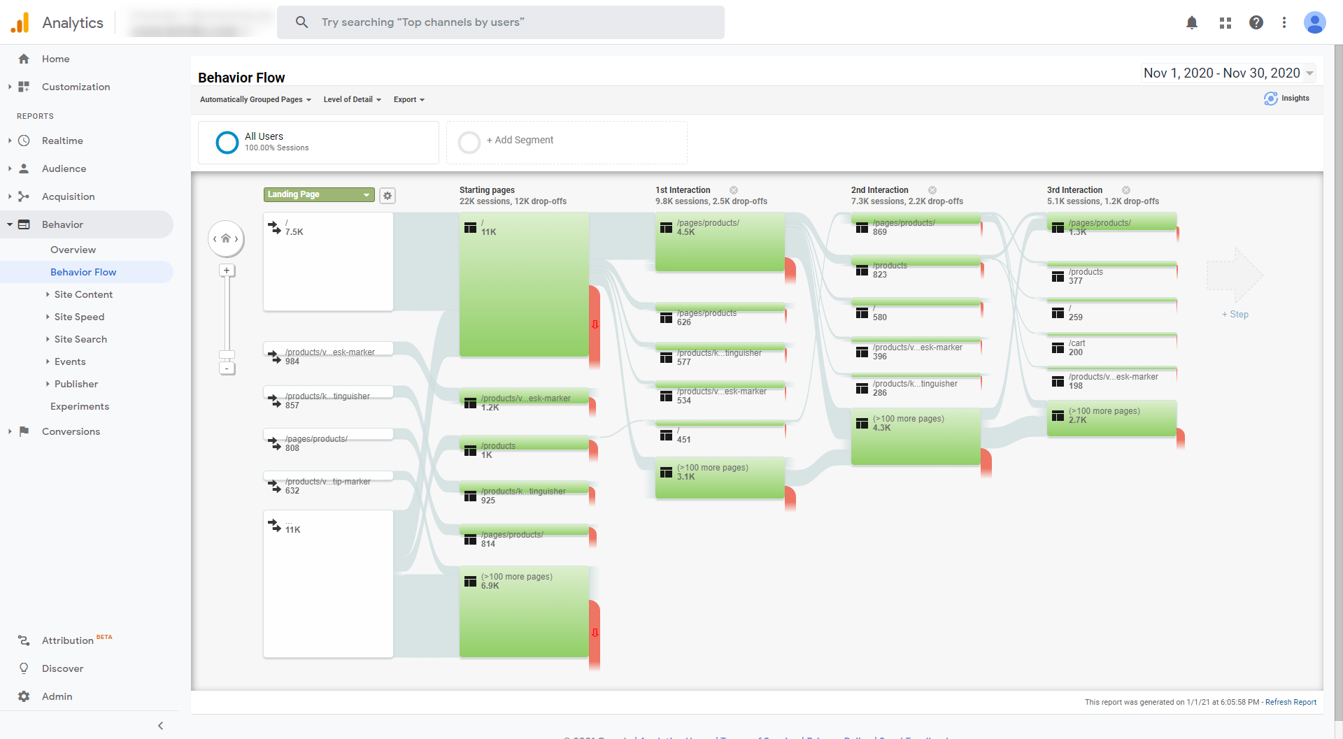1343x739 pixels.
Task: Open the user account avatar
Action: (x=1315, y=22)
